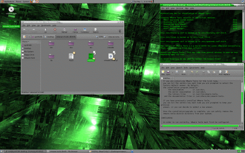
Task: Select the INSTALL file icon
Action: [91, 56]
